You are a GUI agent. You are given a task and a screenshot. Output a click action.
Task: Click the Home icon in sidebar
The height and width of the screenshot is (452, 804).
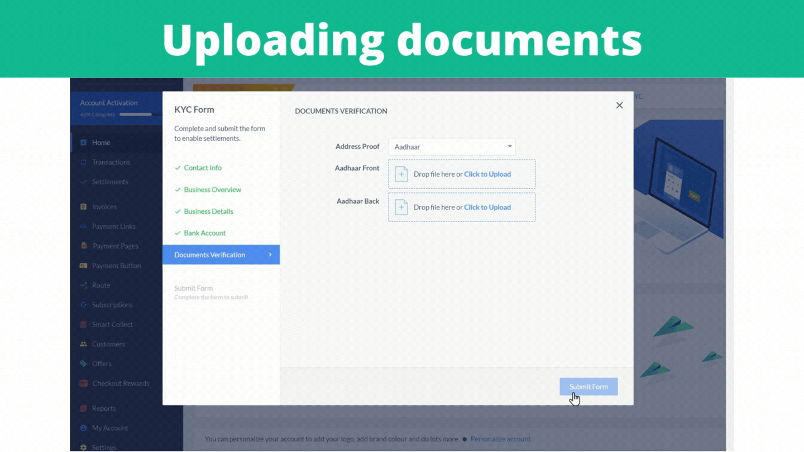click(84, 143)
